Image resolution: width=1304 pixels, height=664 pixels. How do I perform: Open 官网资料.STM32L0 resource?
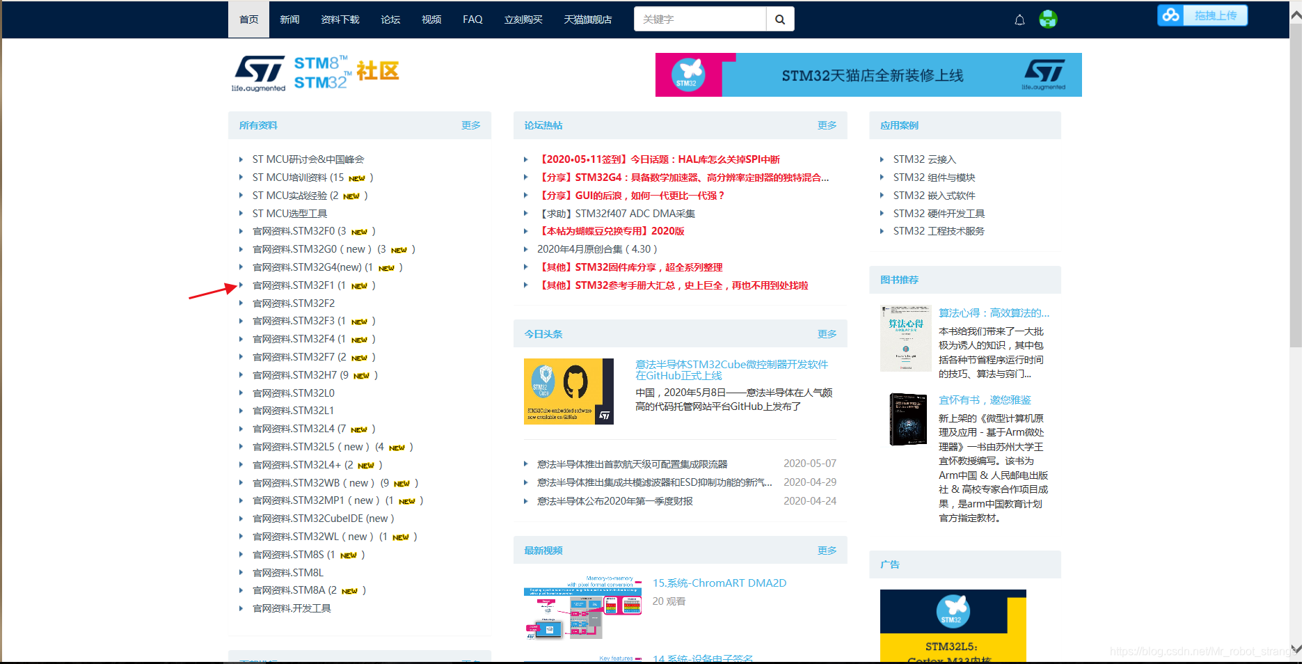294,393
